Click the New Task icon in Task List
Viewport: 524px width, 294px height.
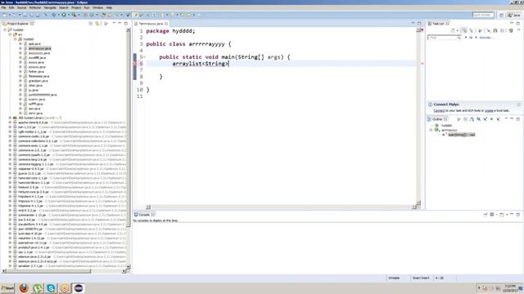pos(453,30)
